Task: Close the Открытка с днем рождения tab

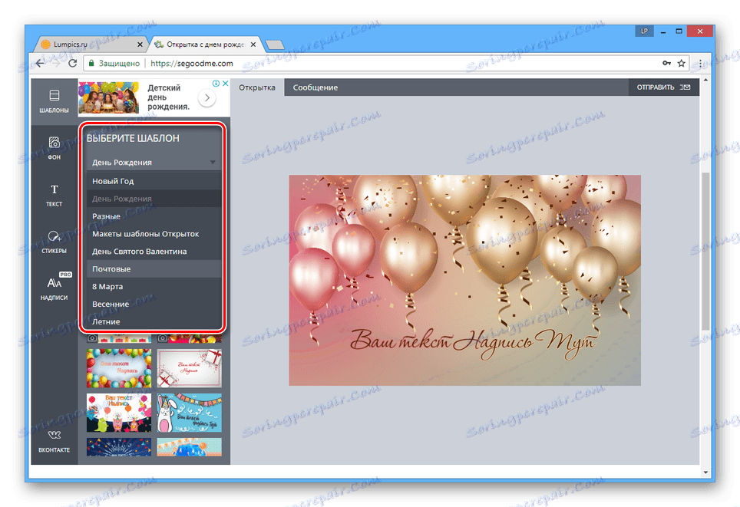Action: [253, 44]
